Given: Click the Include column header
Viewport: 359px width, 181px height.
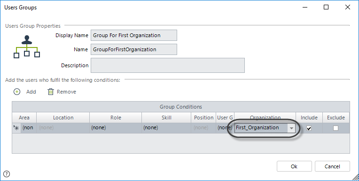Looking at the screenshot, I should click(x=309, y=118).
